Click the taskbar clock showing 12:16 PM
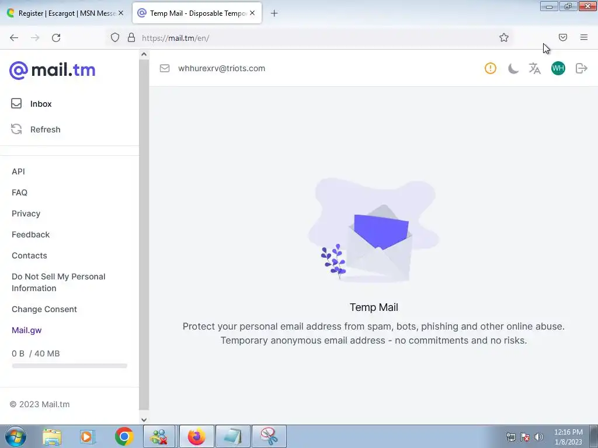 [x=568, y=436]
